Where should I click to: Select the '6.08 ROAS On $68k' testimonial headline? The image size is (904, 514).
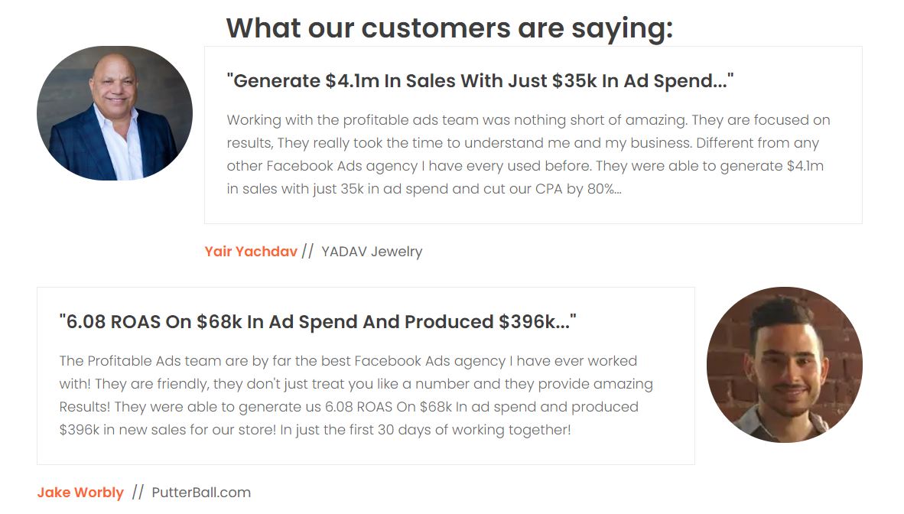point(317,321)
